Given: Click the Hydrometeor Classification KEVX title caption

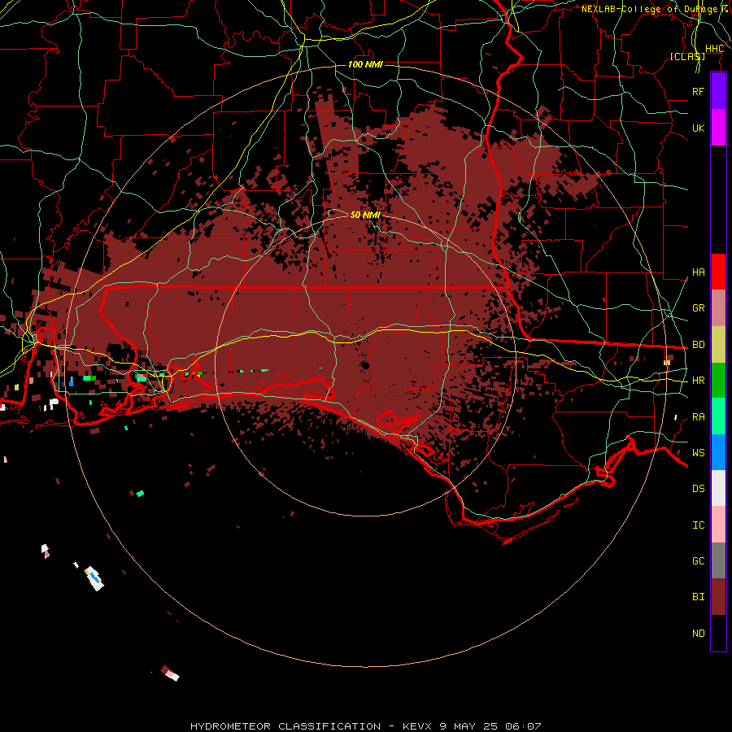Looking at the screenshot, I should [x=365, y=726].
